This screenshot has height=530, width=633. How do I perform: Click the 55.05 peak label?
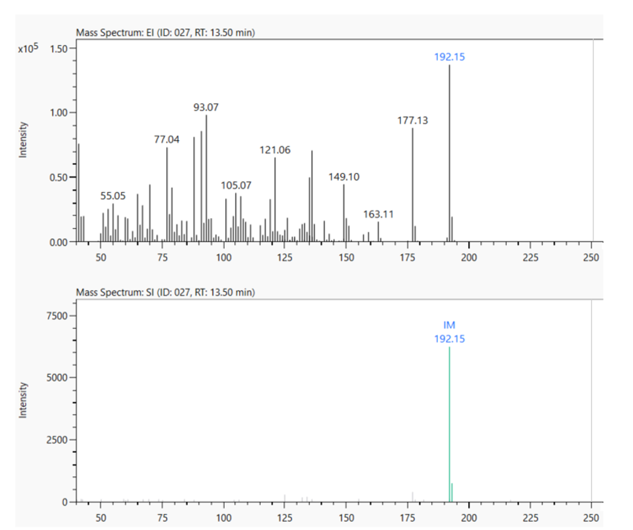click(113, 195)
